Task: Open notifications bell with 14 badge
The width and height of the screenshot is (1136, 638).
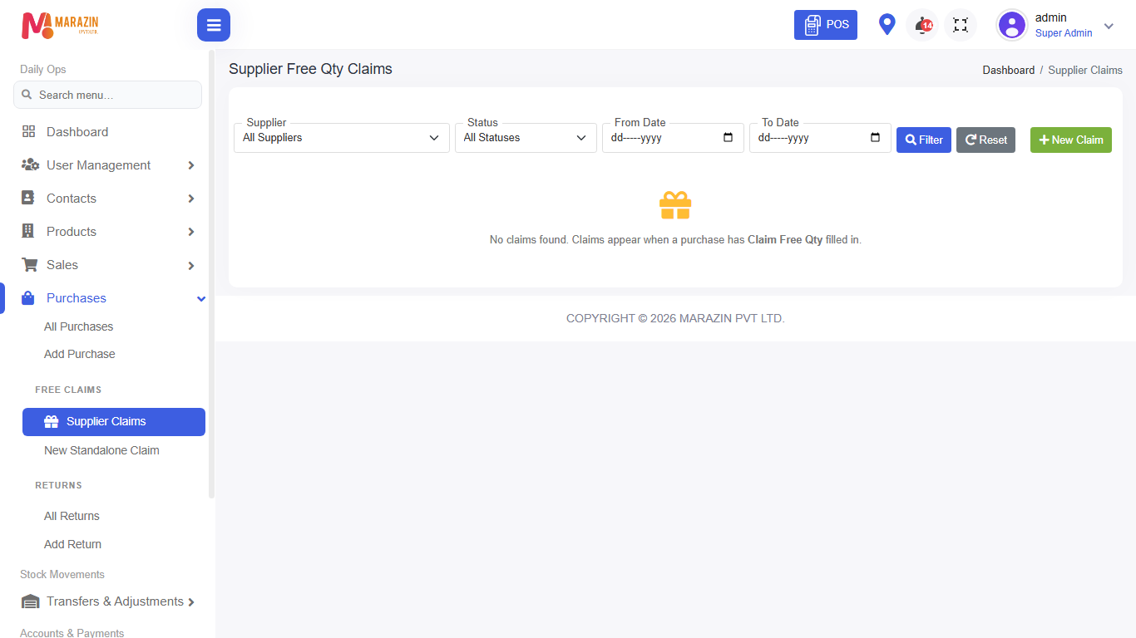Action: tap(922, 25)
